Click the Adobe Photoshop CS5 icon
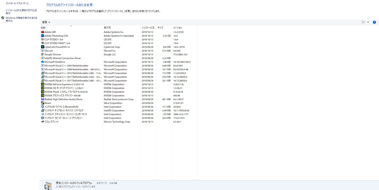 point(42,36)
